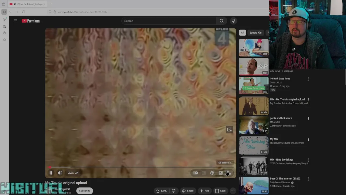Viewport: 346px width, 195px height.
Task: Open options menu for Mix - Mr. Trololo
Action: pyautogui.click(x=308, y=100)
